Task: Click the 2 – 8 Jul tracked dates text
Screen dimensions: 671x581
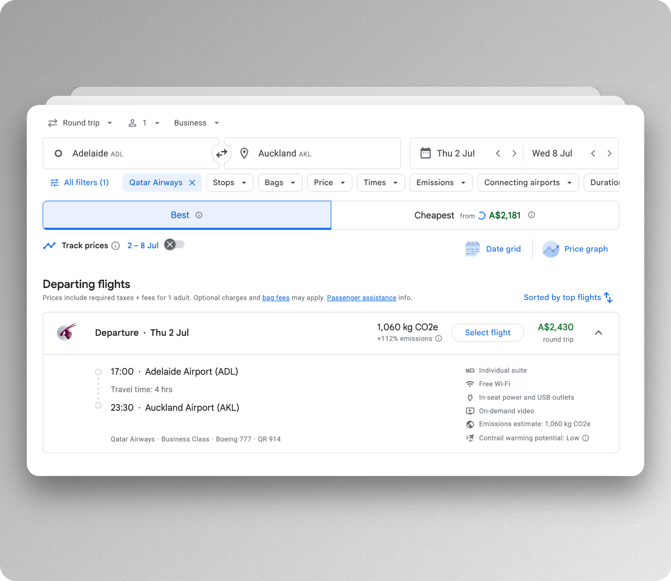Action: click(143, 246)
